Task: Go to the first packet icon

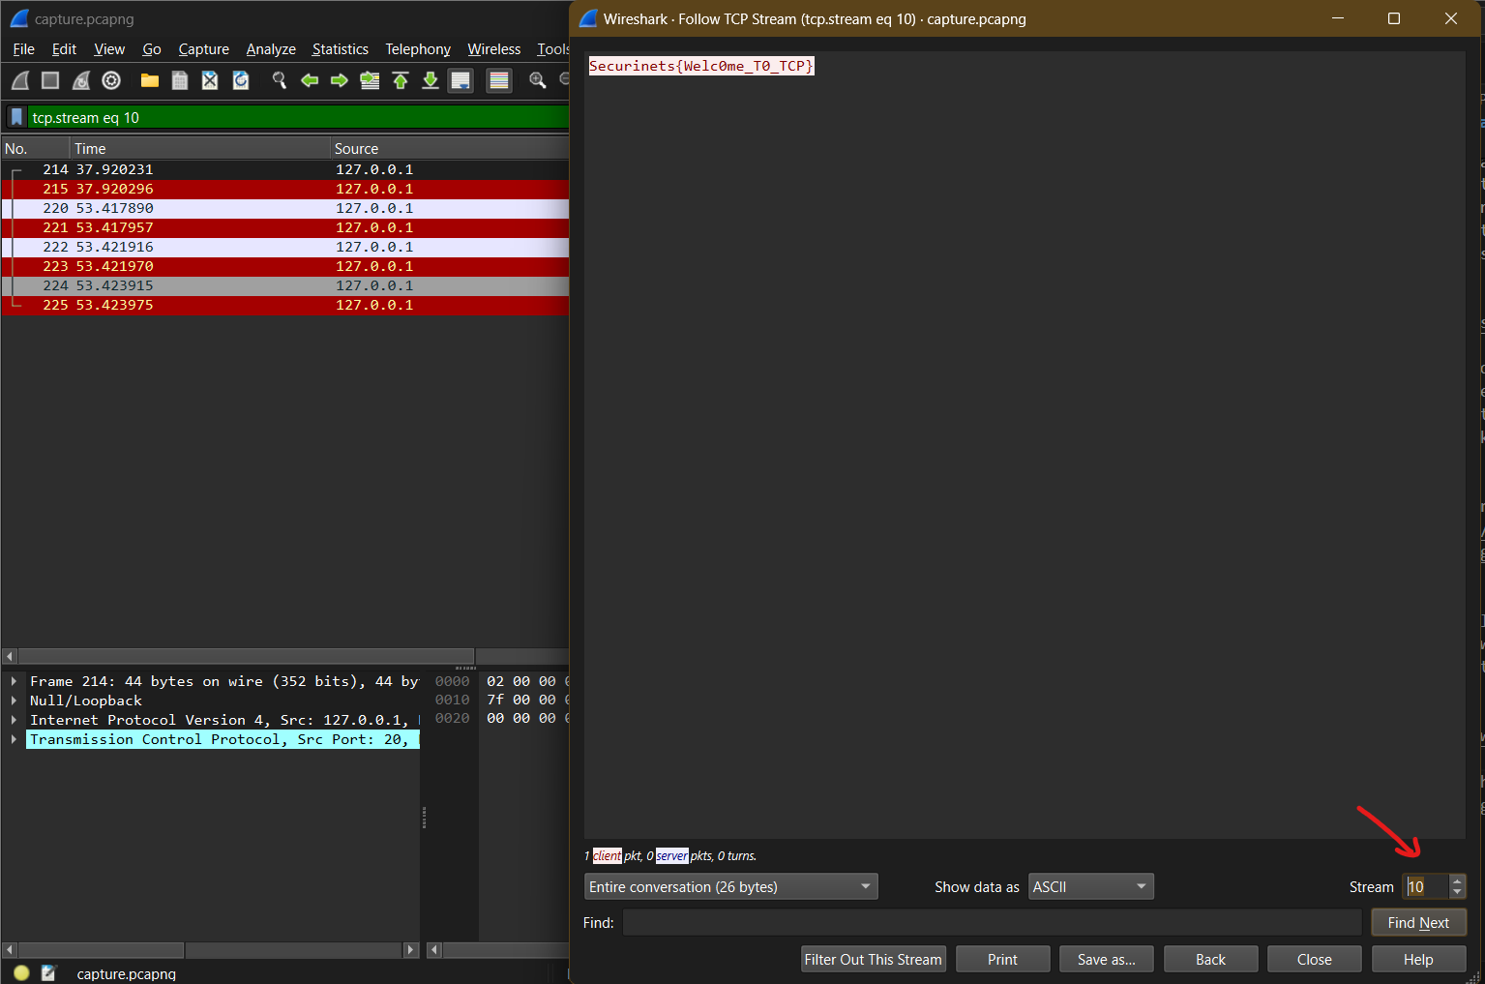Action: 401,81
